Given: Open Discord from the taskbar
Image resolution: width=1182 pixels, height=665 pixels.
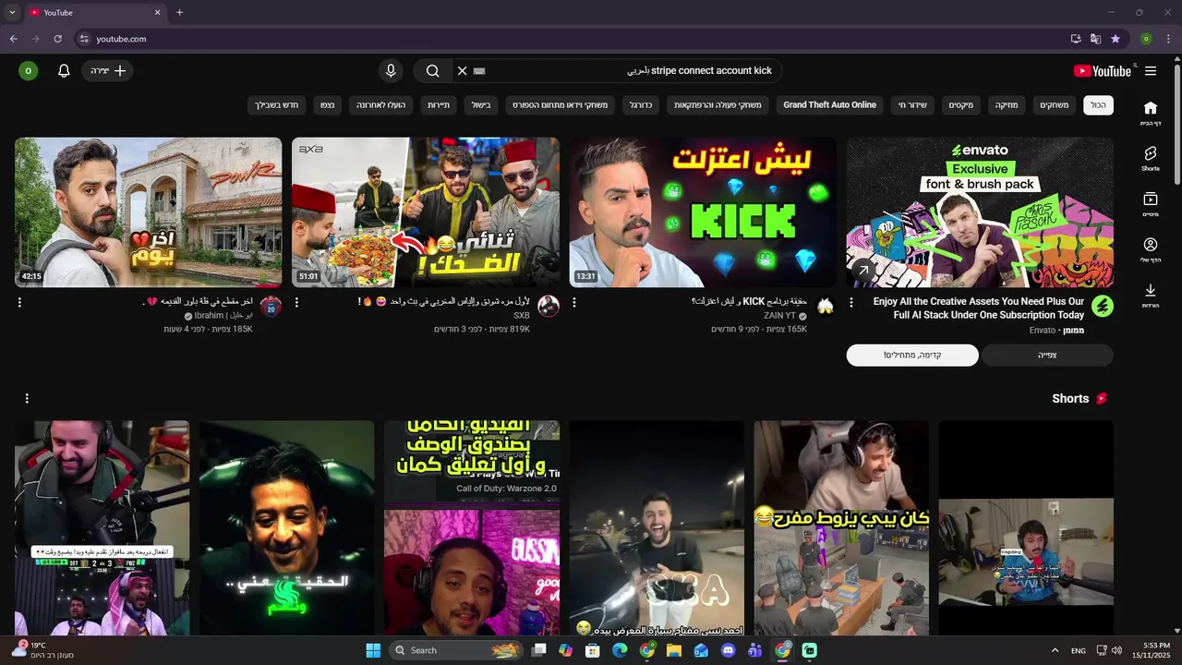Looking at the screenshot, I should coord(728,650).
